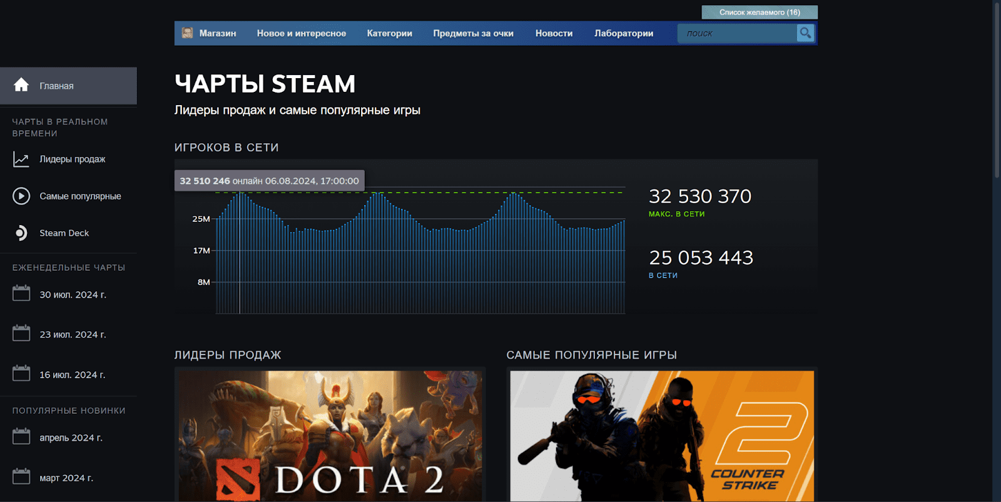This screenshot has height=502, width=1001.
Task: Click the play icon for Самые популярные
Action: point(21,196)
